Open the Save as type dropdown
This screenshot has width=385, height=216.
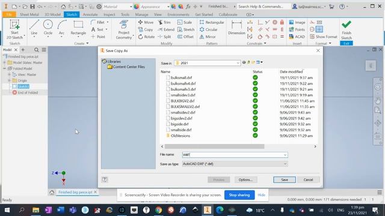pyautogui.click(x=235, y=164)
